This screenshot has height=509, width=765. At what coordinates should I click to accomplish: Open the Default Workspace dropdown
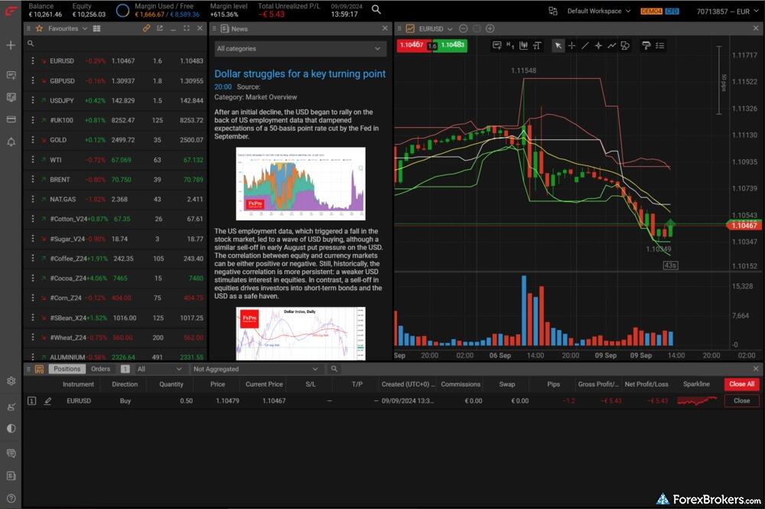coord(598,11)
